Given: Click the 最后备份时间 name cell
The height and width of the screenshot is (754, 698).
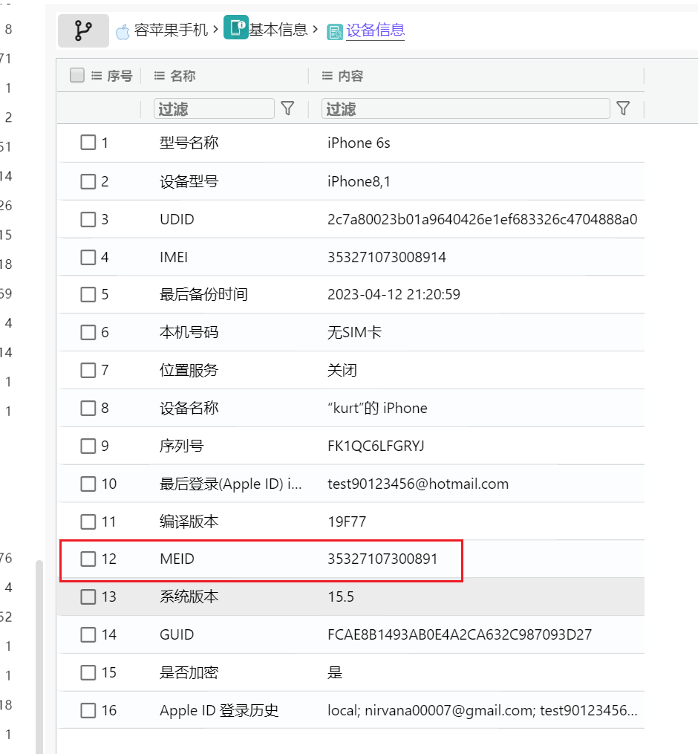Looking at the screenshot, I should (x=203, y=294).
